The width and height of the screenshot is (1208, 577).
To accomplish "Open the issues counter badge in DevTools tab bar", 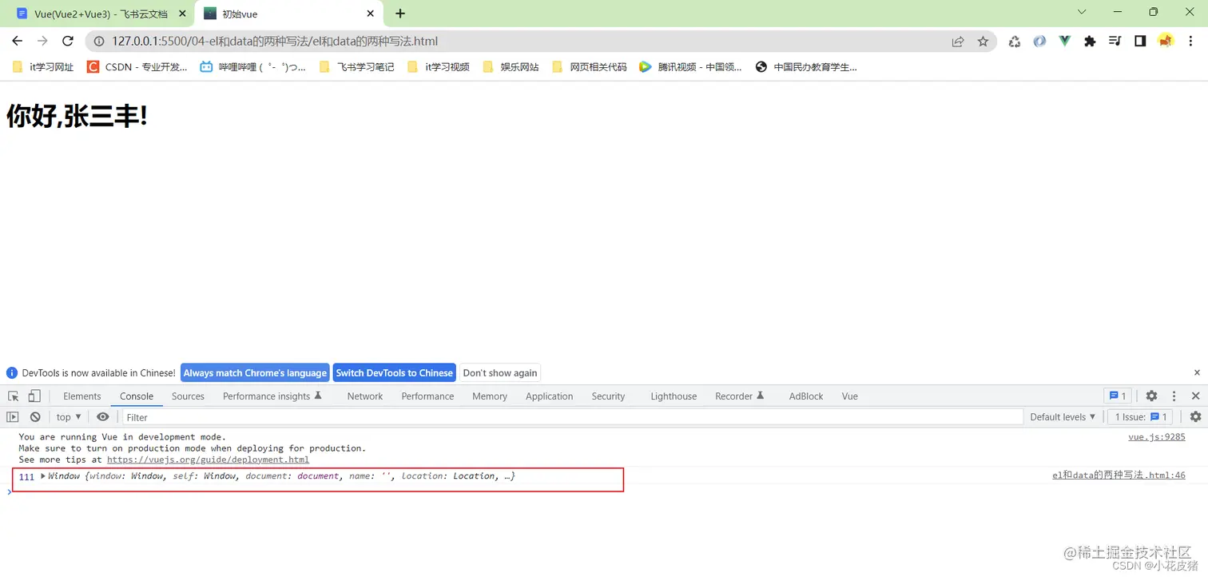I will pos(1117,396).
